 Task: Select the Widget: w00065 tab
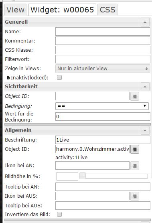[62, 10]
